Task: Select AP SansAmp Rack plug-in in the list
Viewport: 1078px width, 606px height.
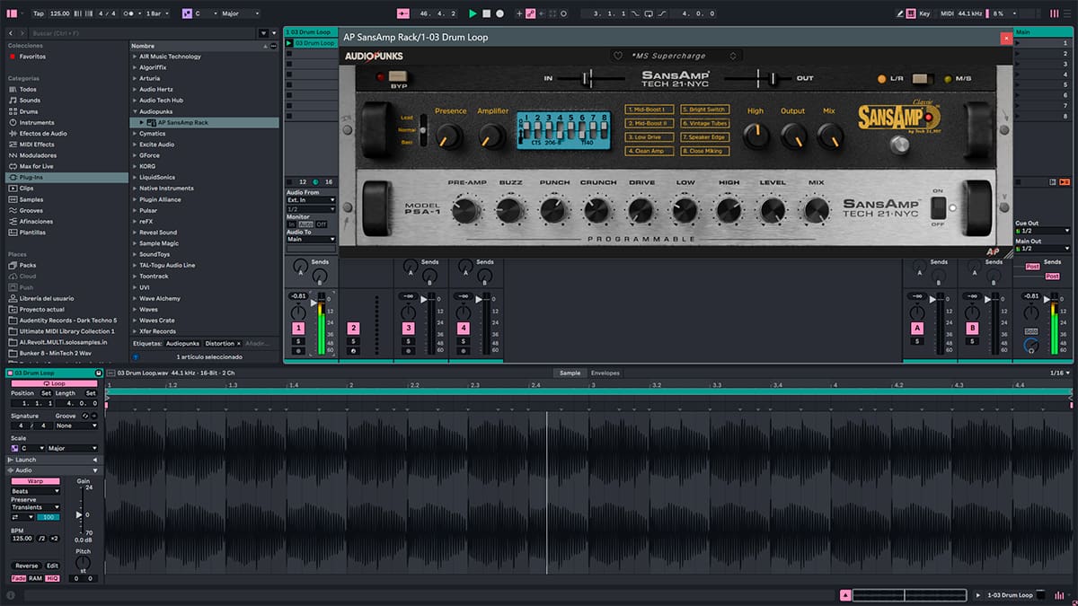Action: point(204,122)
